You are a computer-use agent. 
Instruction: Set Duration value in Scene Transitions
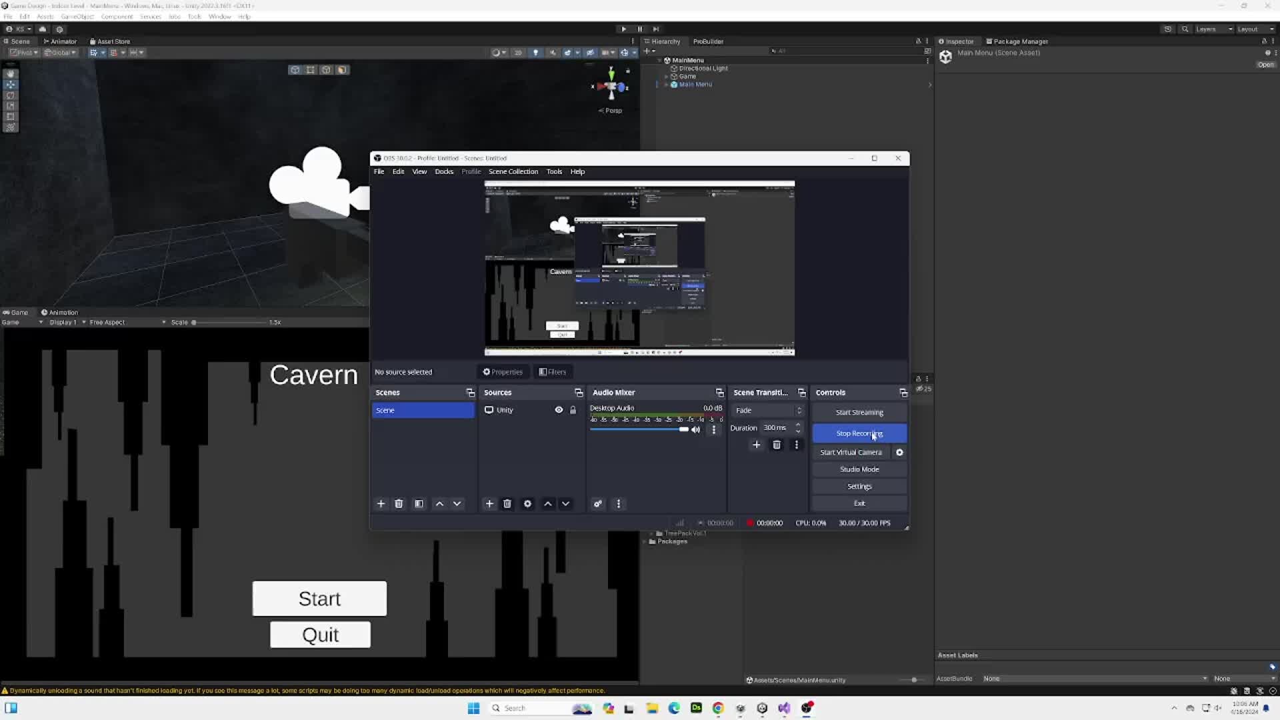click(775, 428)
